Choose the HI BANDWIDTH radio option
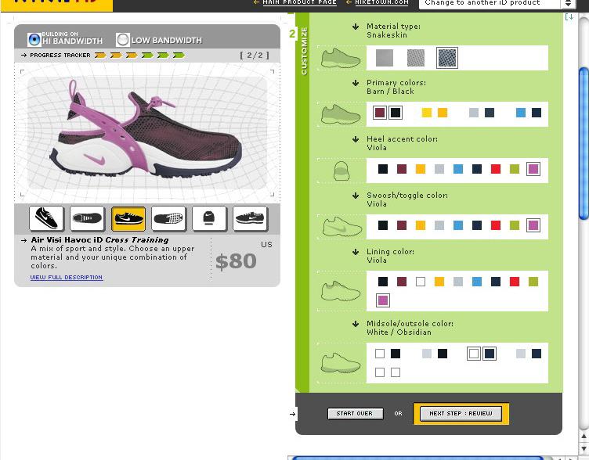589x460 pixels. click(34, 39)
